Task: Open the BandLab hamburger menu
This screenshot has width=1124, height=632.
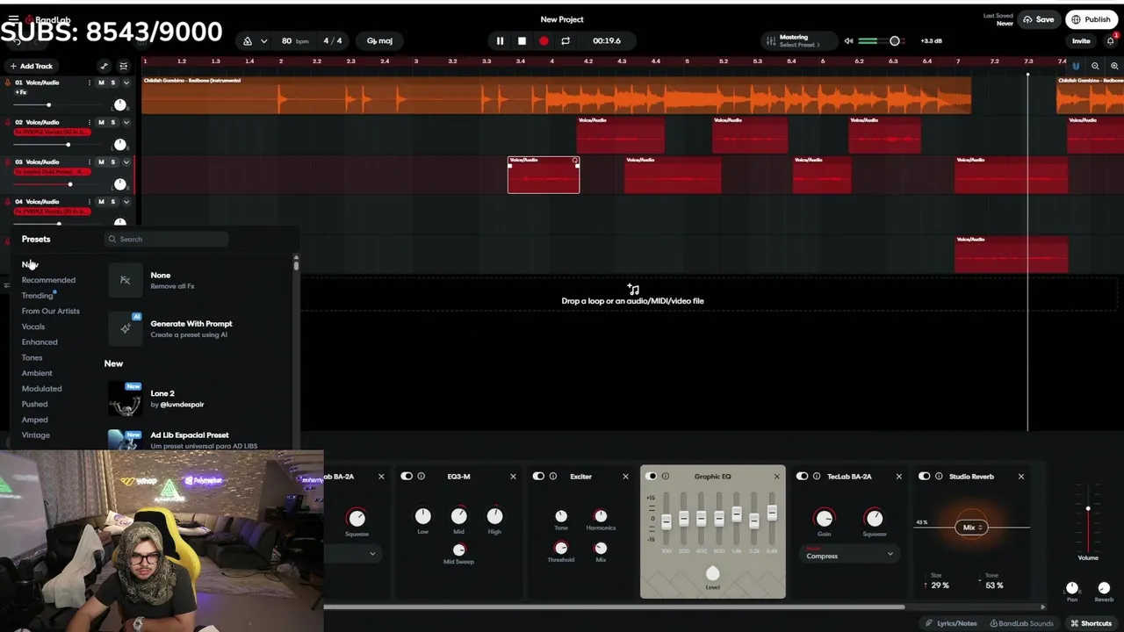Action: click(13, 18)
